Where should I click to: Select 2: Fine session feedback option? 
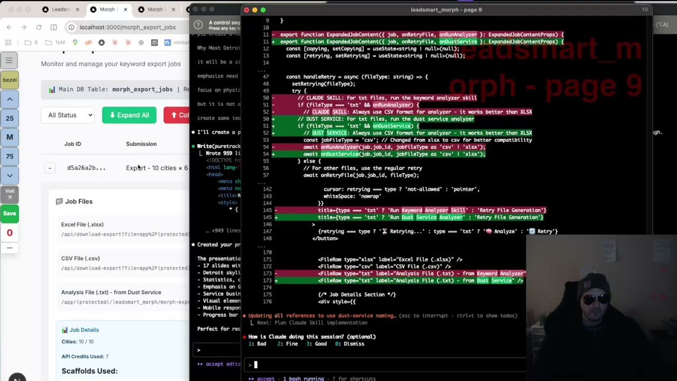288,344
